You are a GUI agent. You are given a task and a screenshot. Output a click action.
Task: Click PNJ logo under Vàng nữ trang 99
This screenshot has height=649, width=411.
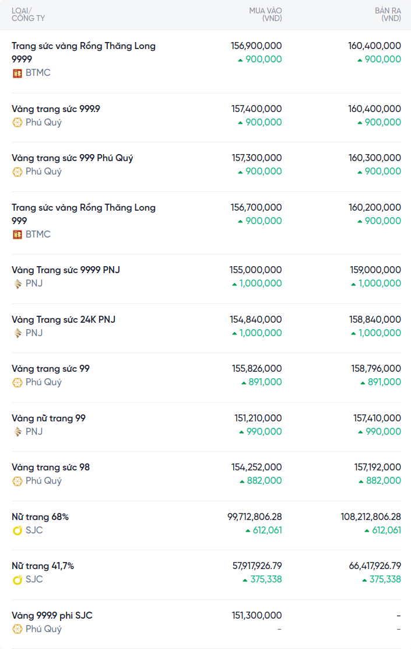click(17, 432)
